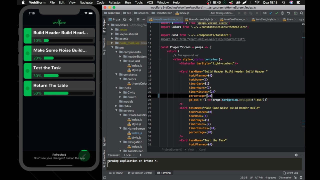Open terminal panel settings gear
320x180 pixels.
296,155
